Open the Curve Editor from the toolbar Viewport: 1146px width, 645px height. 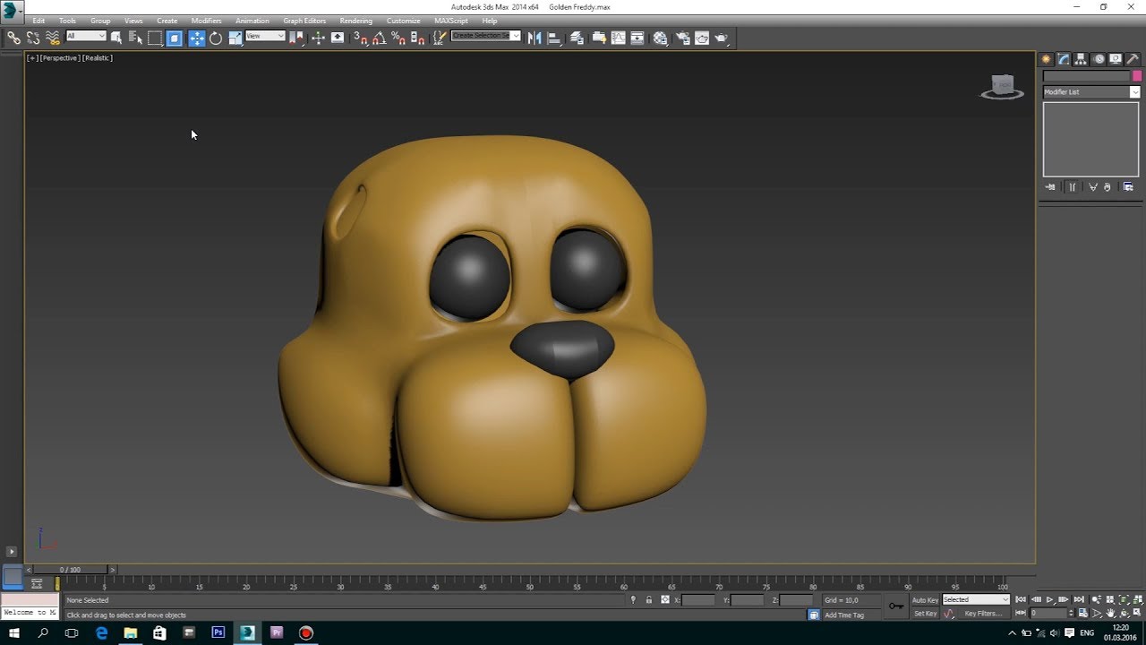[x=618, y=38]
